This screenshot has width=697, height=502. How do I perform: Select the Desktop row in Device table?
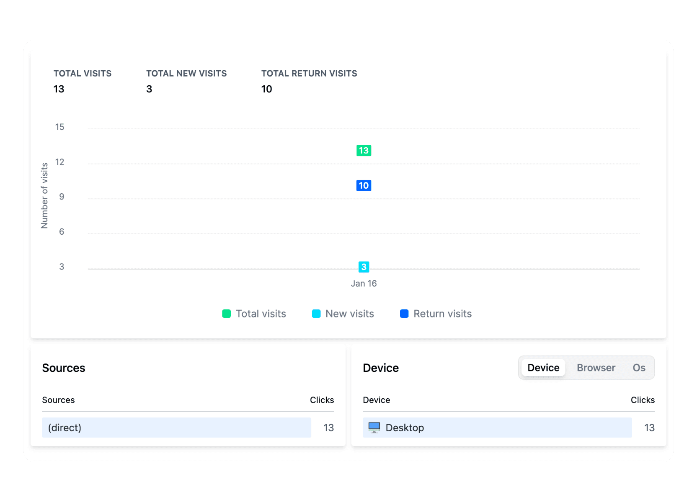pyautogui.click(x=496, y=428)
